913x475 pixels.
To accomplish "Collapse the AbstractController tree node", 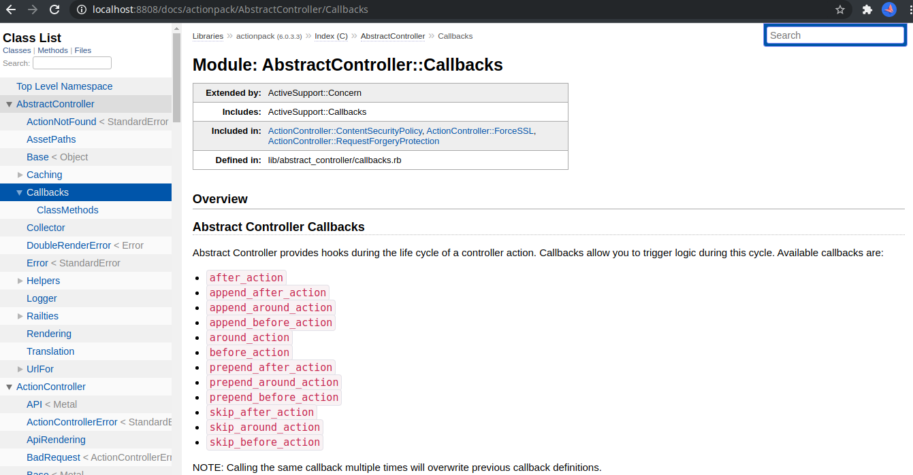I will (9, 104).
